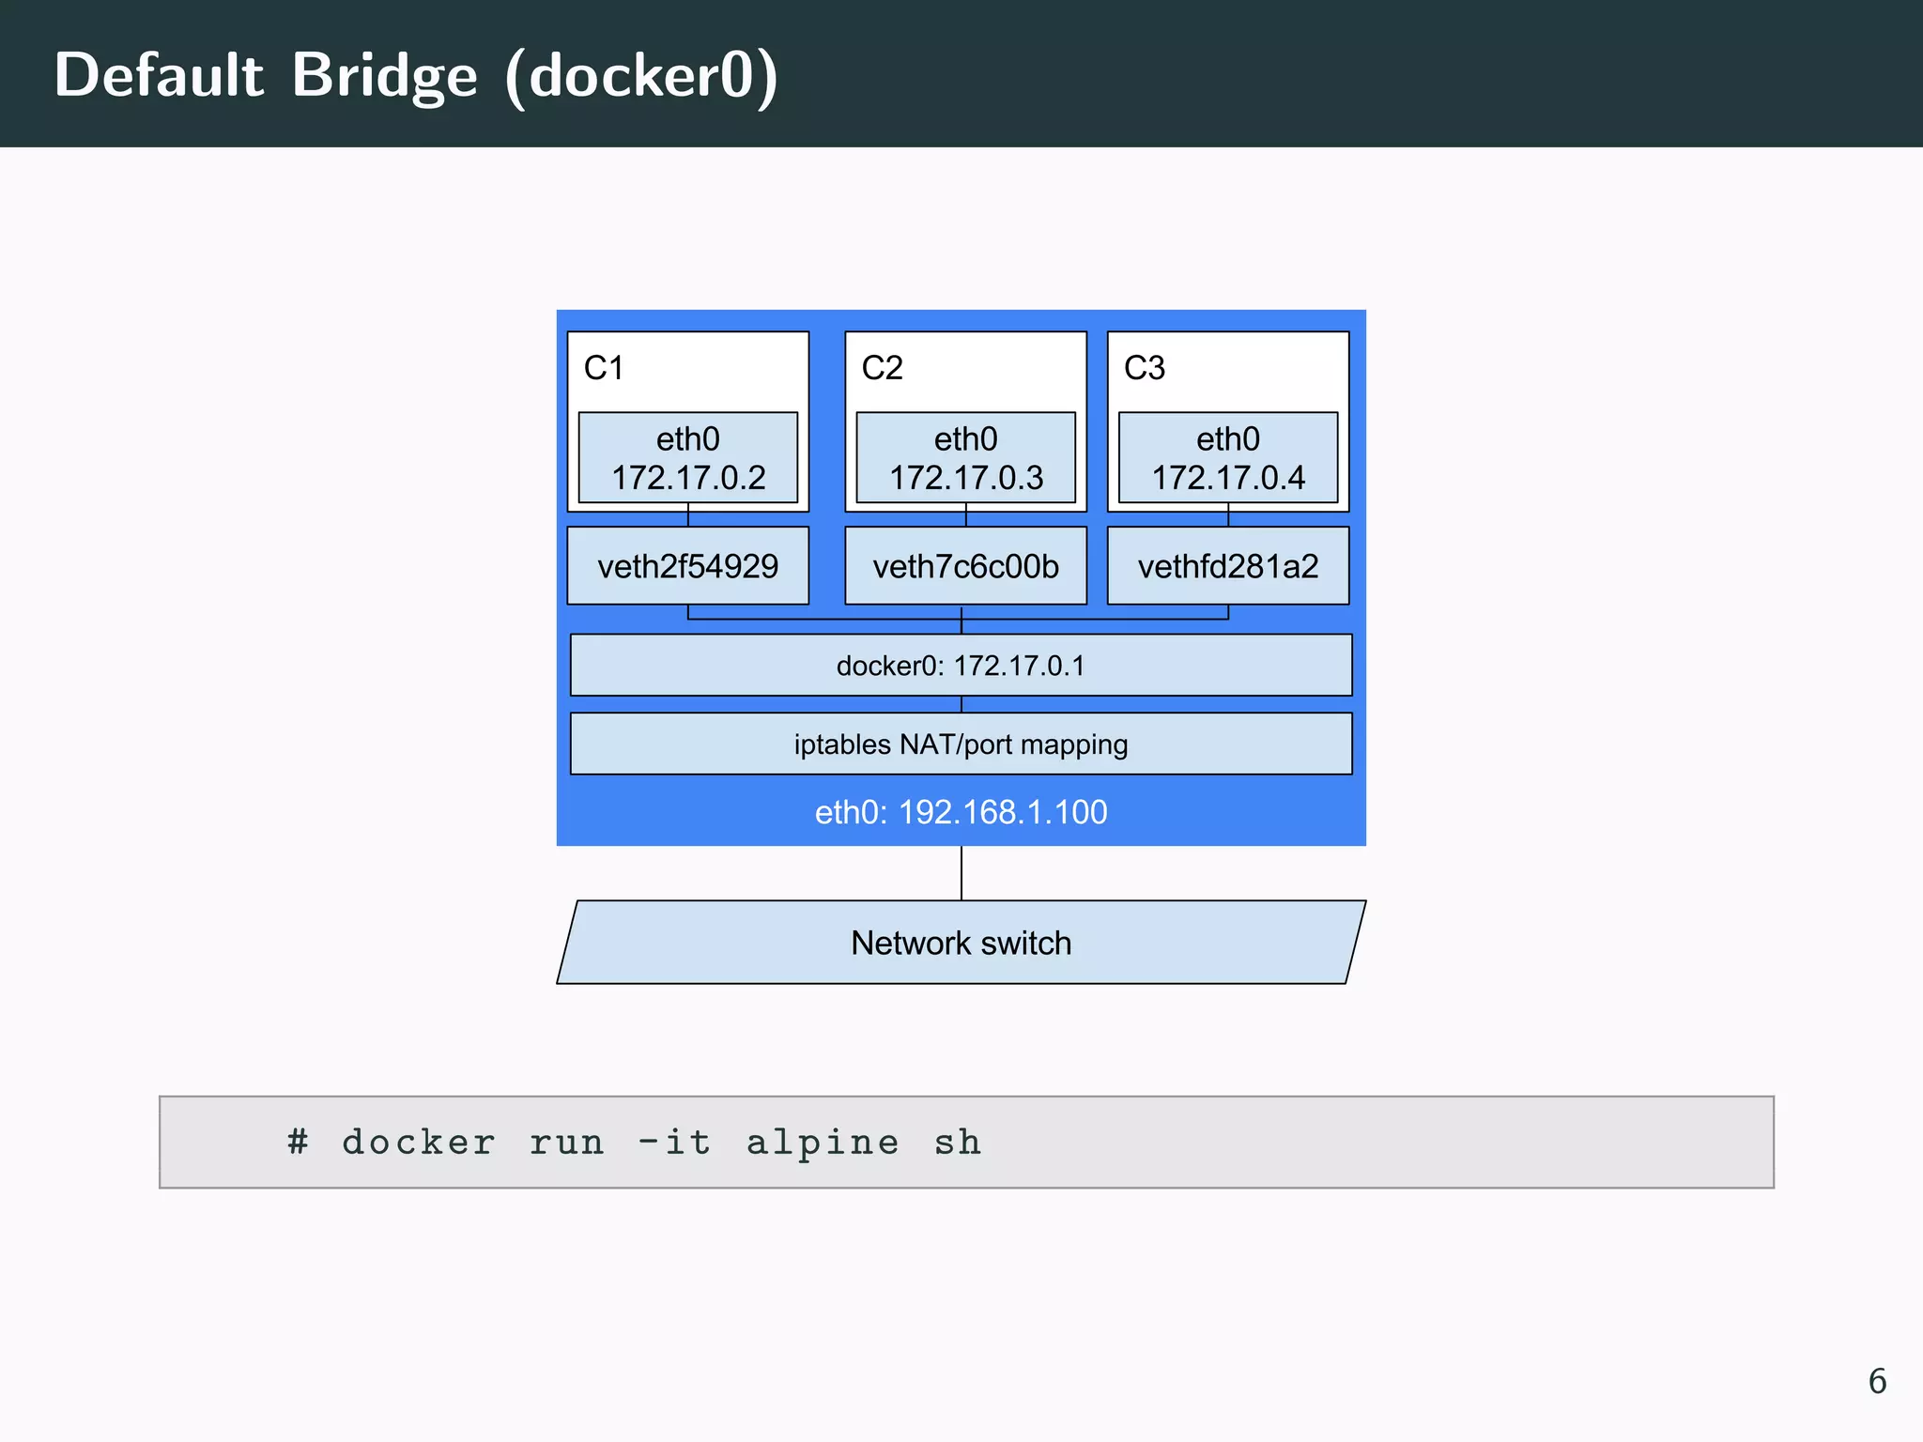Click the C3 container label
Viewport: 1923px width, 1442px height.
[1144, 368]
